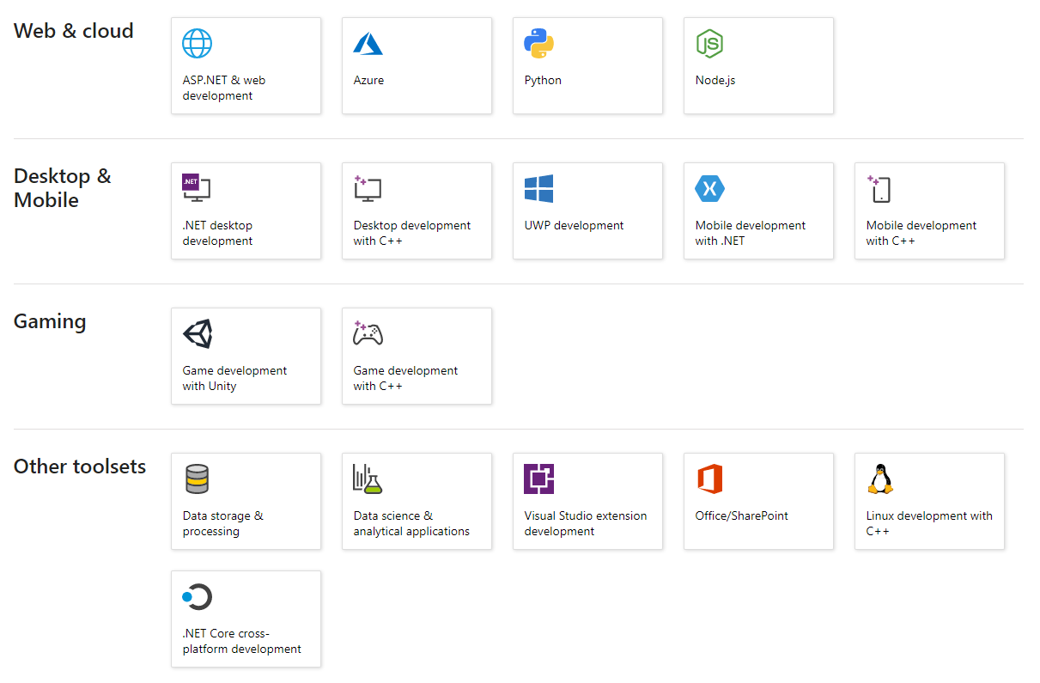Pick 'Data science & analytical applications' text

411,523
